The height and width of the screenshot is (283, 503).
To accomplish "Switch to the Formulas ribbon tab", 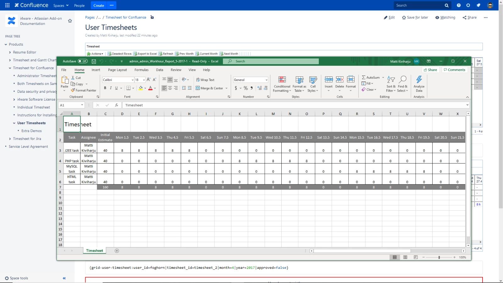I will [x=141, y=70].
